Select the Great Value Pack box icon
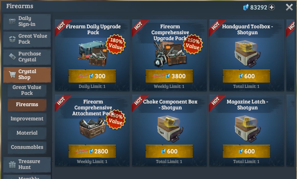297x179 pixels. tap(12, 39)
